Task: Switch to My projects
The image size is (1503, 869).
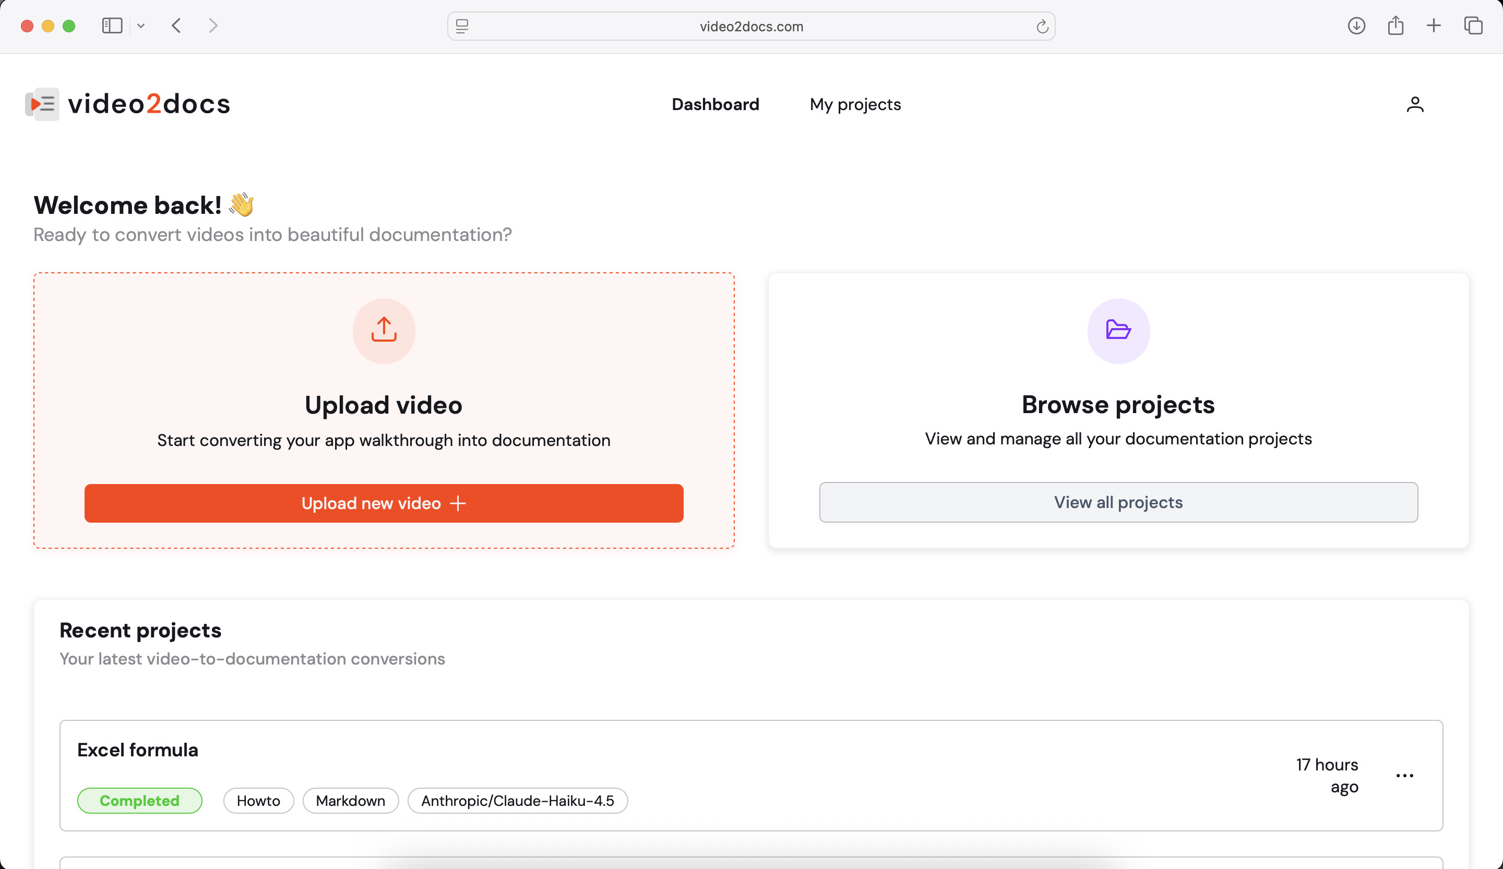Action: point(855,104)
